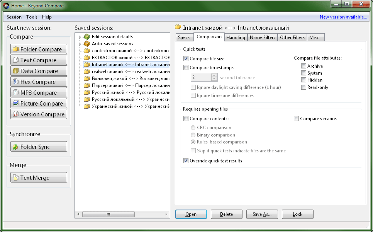The height and width of the screenshot is (232, 373).
Task: Increase the second tolerance spinner value
Action: [214, 75]
